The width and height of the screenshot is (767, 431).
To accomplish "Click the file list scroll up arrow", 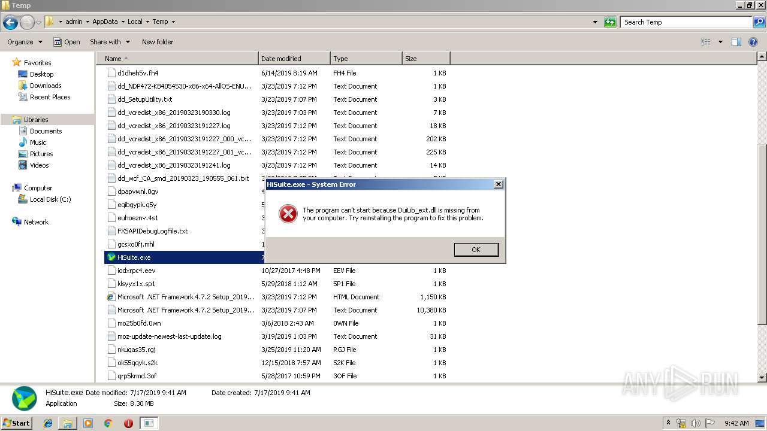I will [762, 57].
